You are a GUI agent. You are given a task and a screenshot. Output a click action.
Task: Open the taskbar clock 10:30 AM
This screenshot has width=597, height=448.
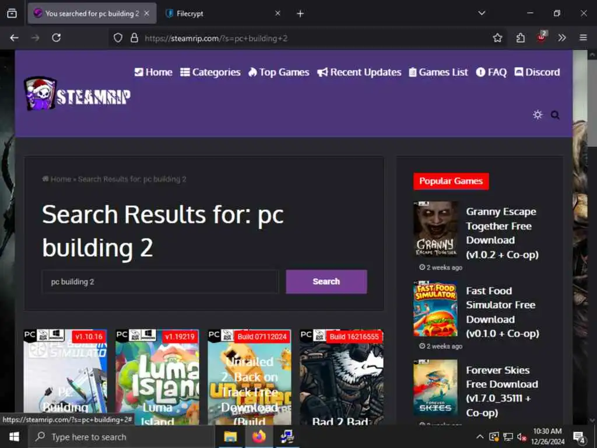click(x=547, y=436)
